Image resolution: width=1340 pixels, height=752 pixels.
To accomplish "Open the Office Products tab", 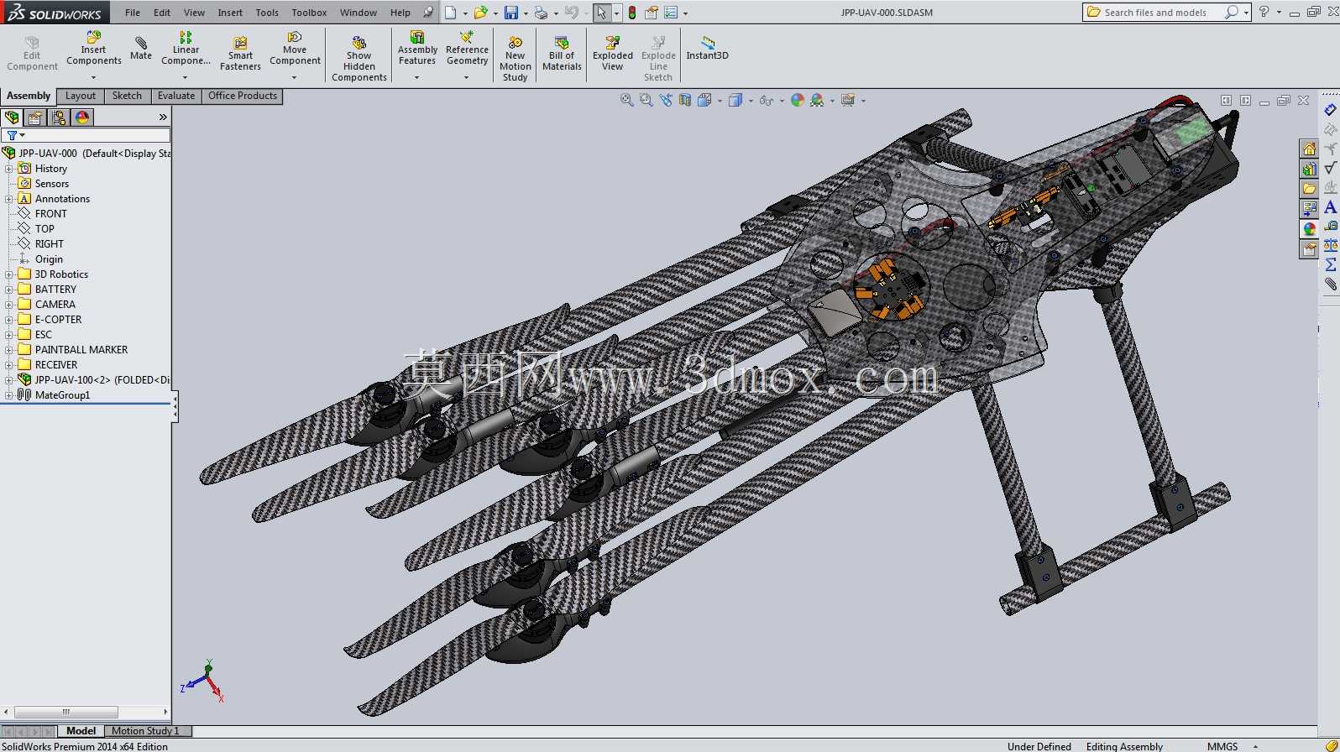I will coord(243,96).
